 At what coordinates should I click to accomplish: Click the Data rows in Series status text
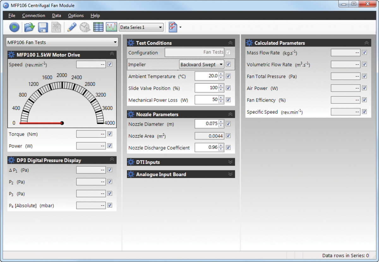(x=346, y=255)
